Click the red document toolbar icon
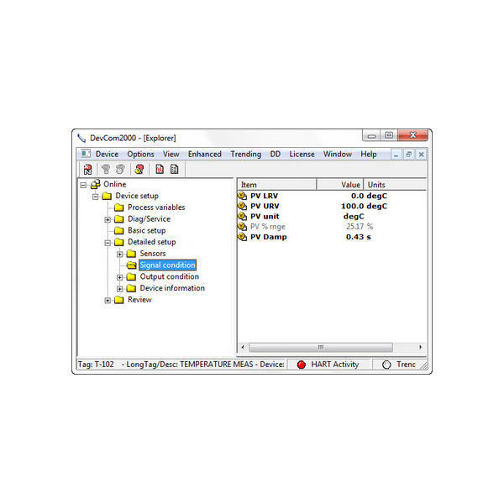 click(160, 169)
